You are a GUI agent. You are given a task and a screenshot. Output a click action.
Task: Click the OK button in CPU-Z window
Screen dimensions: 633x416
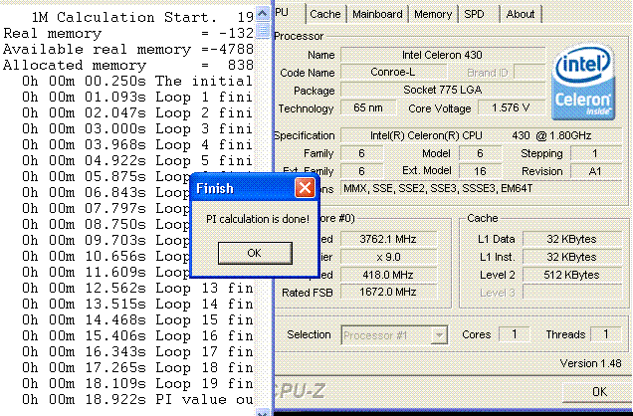(599, 392)
